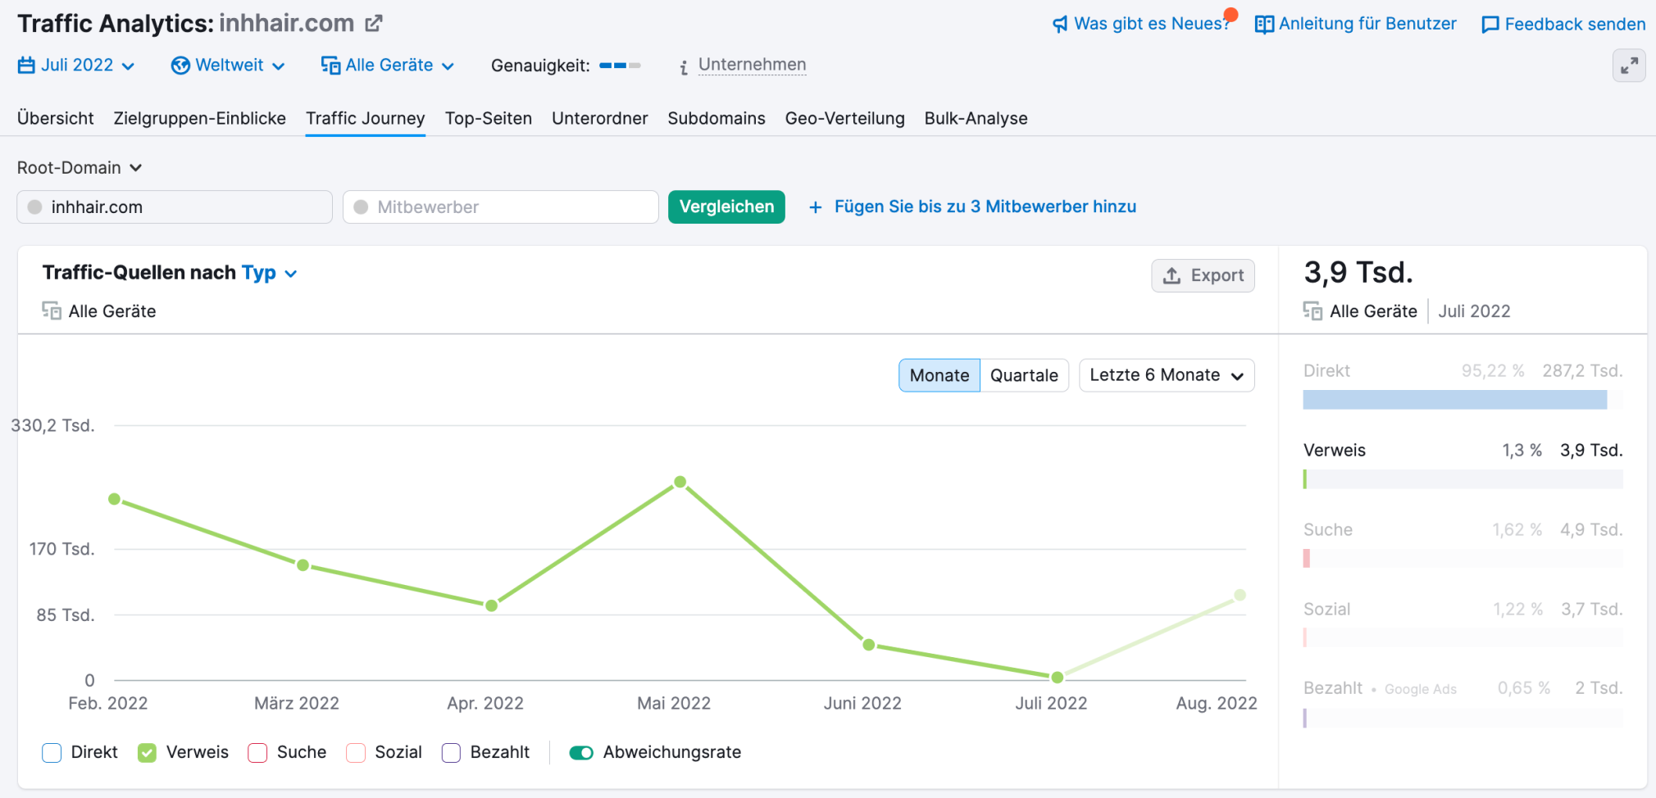Click the Genauigkeit accuracy indicator
Image resolution: width=1656 pixels, height=798 pixels.
620,65
